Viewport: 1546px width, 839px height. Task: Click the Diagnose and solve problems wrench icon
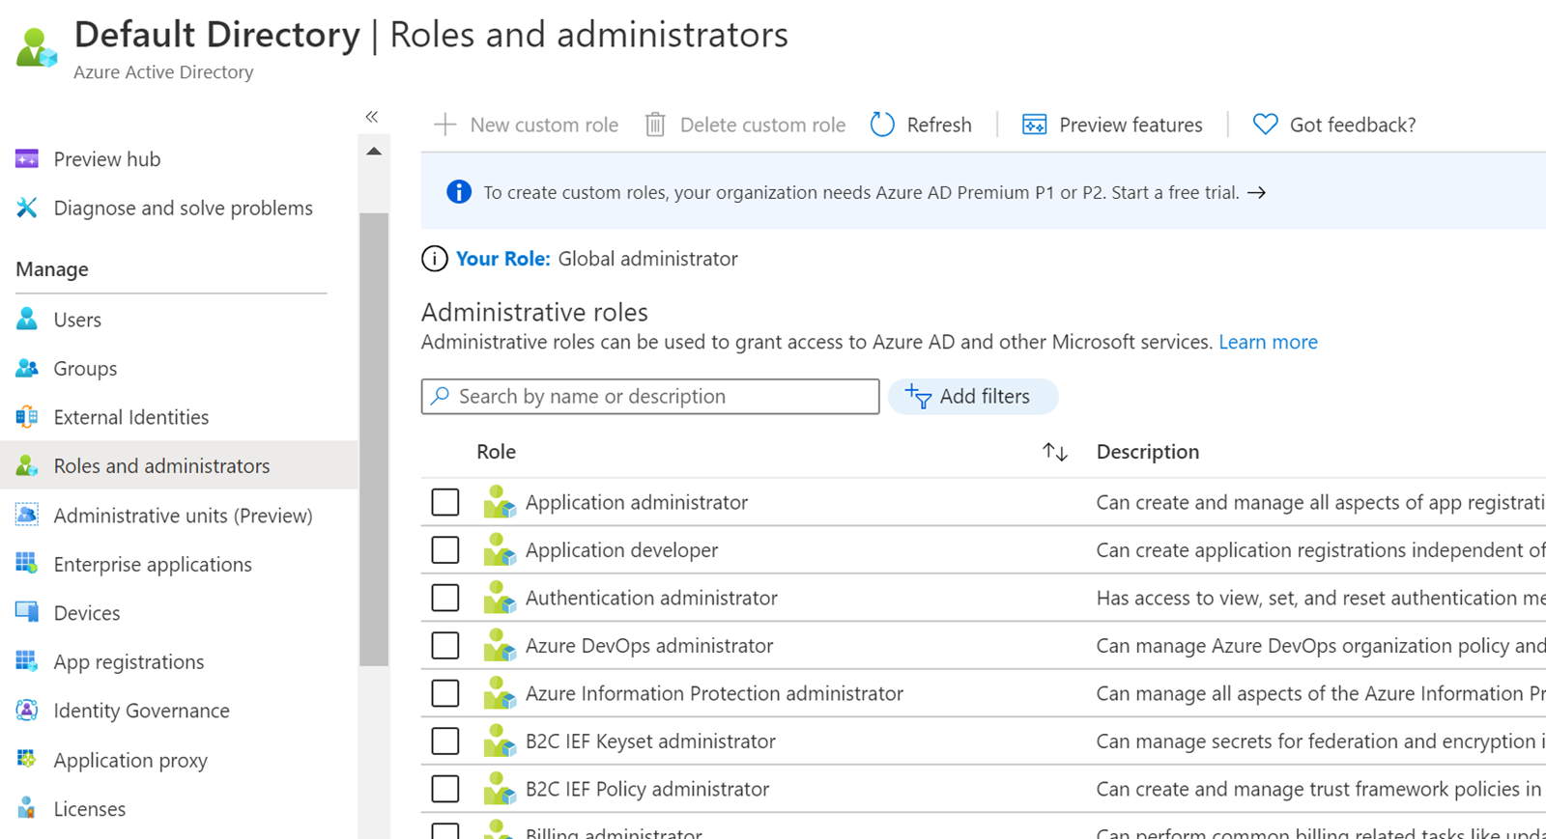pos(27,208)
